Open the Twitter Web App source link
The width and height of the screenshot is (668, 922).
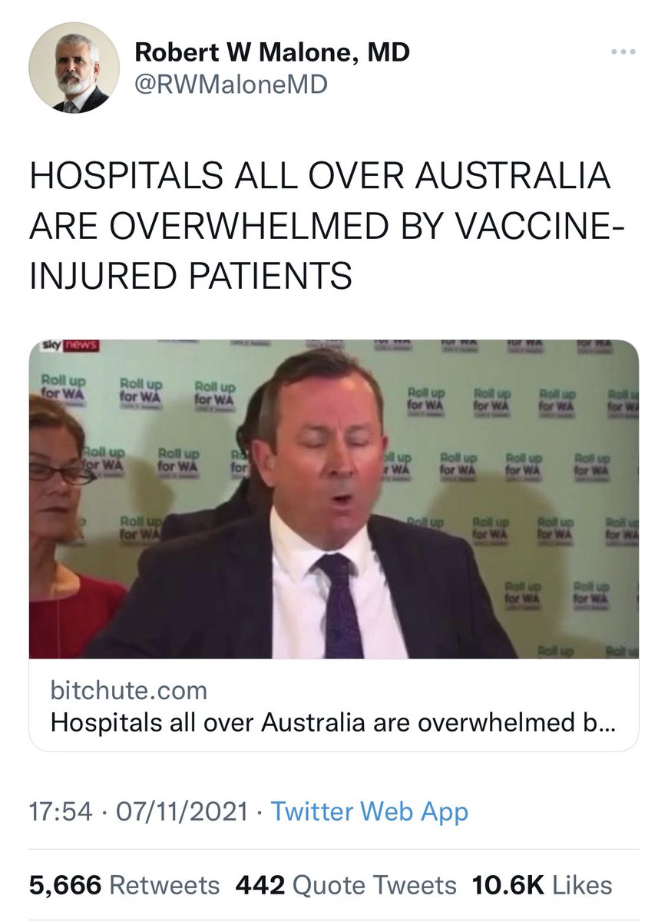click(x=369, y=812)
